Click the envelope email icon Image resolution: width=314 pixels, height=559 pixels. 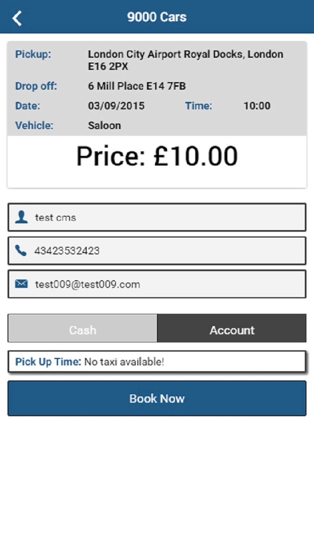[21, 284]
